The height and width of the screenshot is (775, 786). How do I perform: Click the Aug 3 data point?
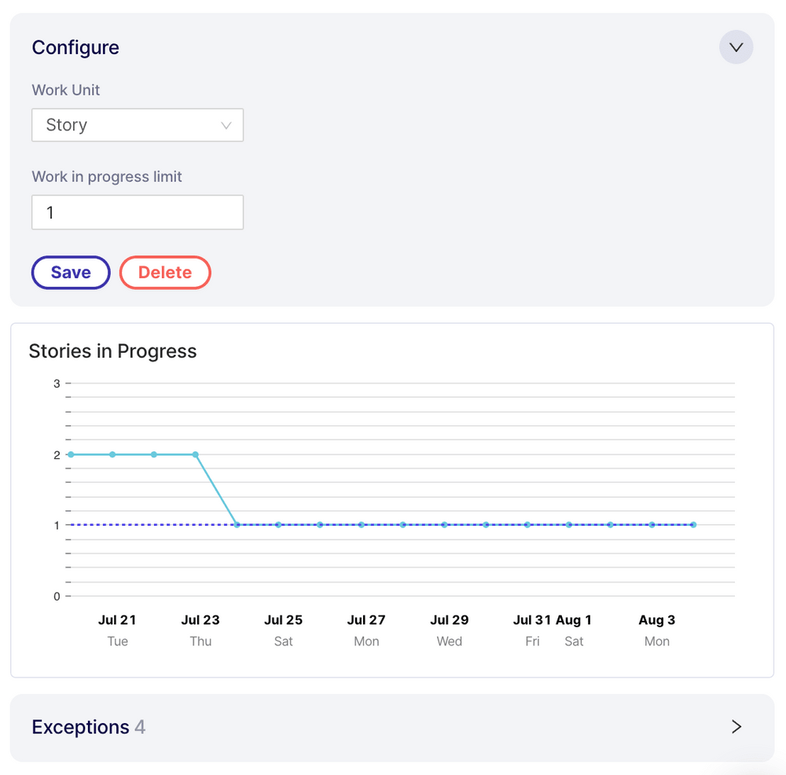click(652, 524)
